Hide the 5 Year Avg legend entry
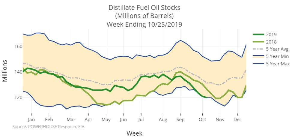The image size is (292, 138). point(275,49)
